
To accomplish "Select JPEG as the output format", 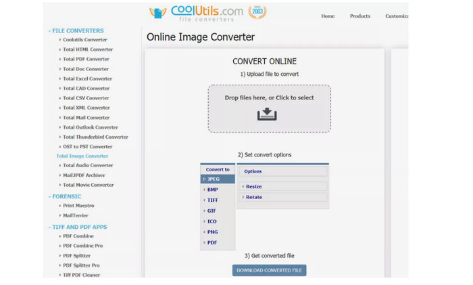I will (218, 179).
